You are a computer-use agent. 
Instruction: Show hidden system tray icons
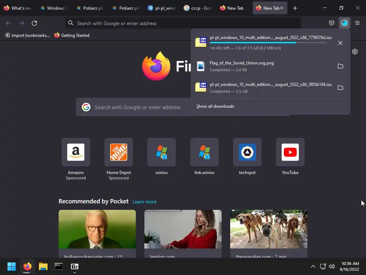point(313,266)
